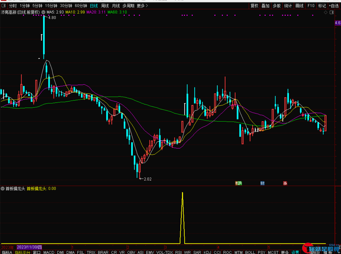Switch to 周线 weekly chart

point(105,6)
